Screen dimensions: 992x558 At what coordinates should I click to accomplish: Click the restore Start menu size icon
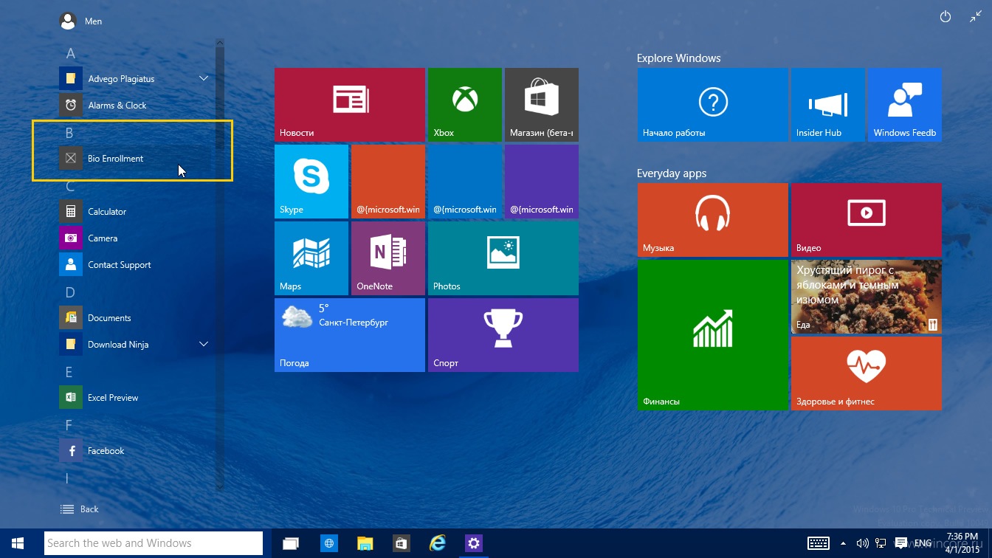point(976,17)
